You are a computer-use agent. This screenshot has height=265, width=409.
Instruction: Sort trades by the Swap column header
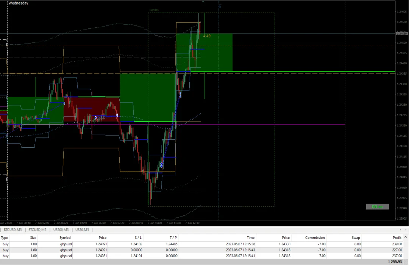click(x=356, y=238)
